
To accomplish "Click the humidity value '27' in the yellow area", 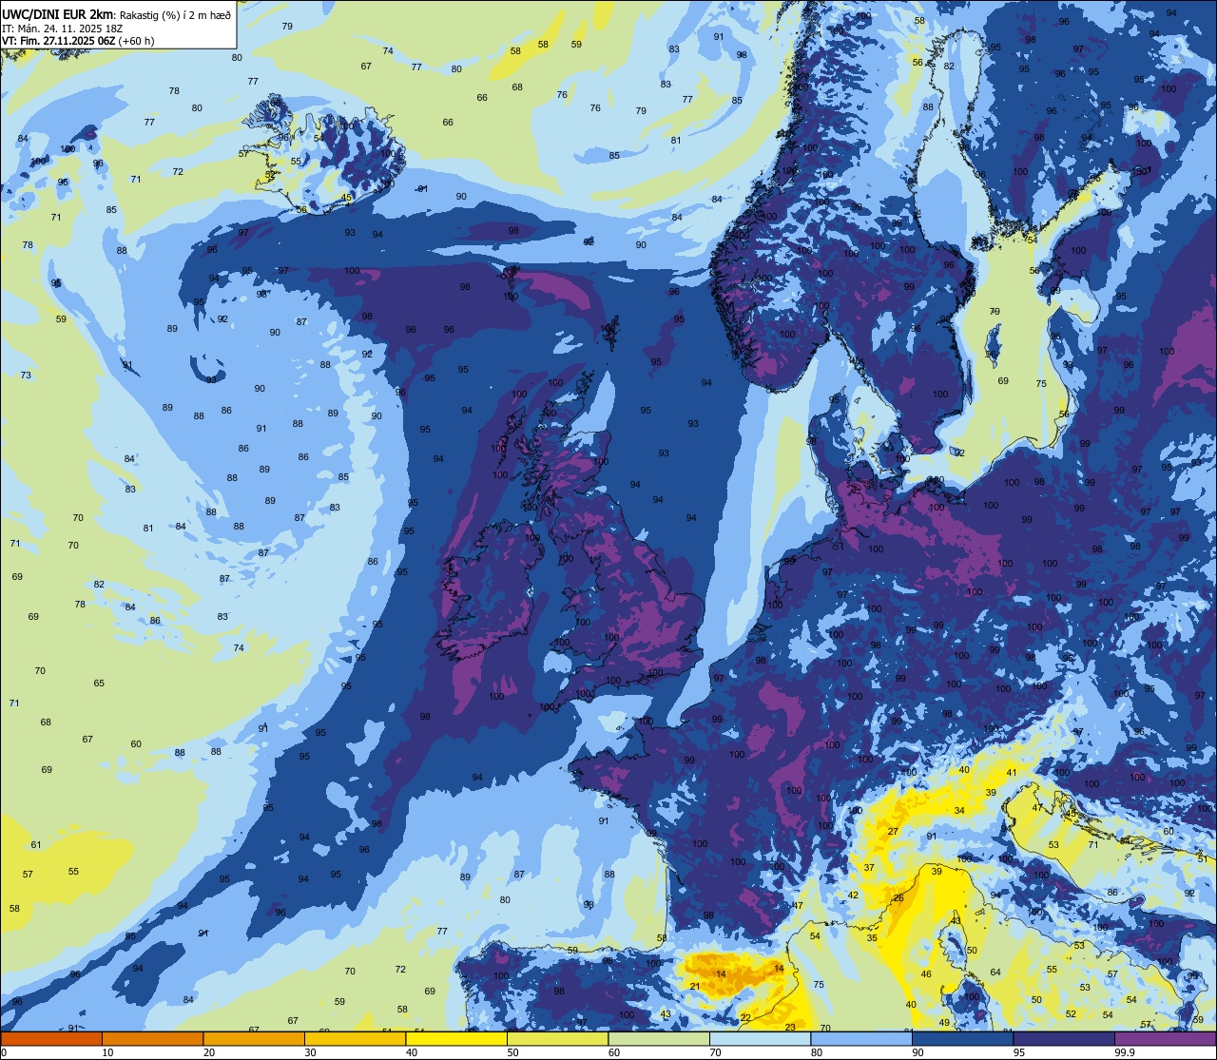I will pyautogui.click(x=893, y=832).
